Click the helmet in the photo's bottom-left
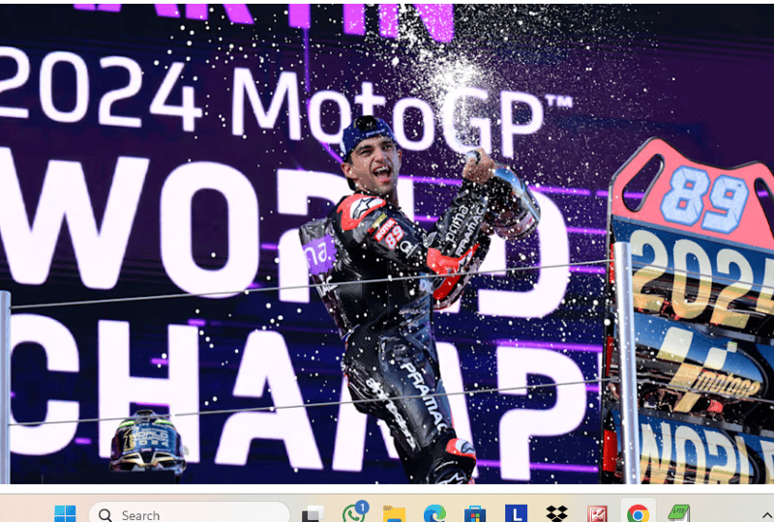 click(x=147, y=442)
